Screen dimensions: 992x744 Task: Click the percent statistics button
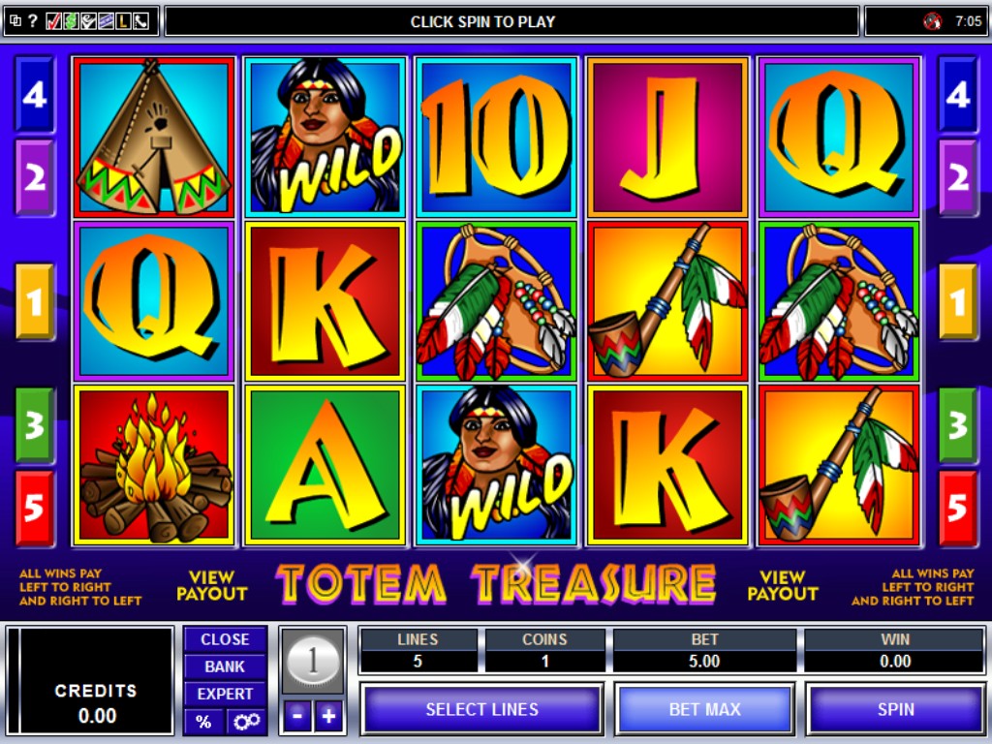203,721
